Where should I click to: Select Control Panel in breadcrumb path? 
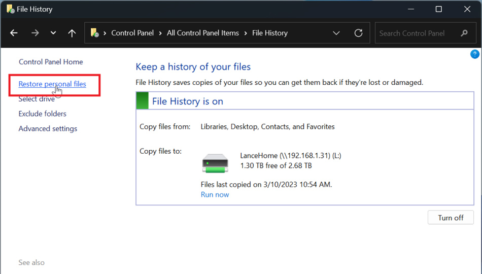(x=132, y=33)
